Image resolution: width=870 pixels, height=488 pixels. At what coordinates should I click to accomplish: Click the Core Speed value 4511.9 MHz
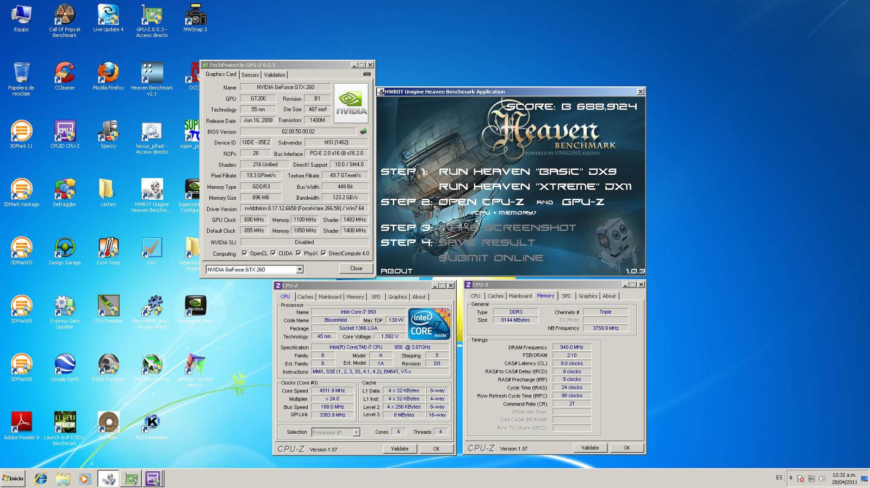[332, 391]
